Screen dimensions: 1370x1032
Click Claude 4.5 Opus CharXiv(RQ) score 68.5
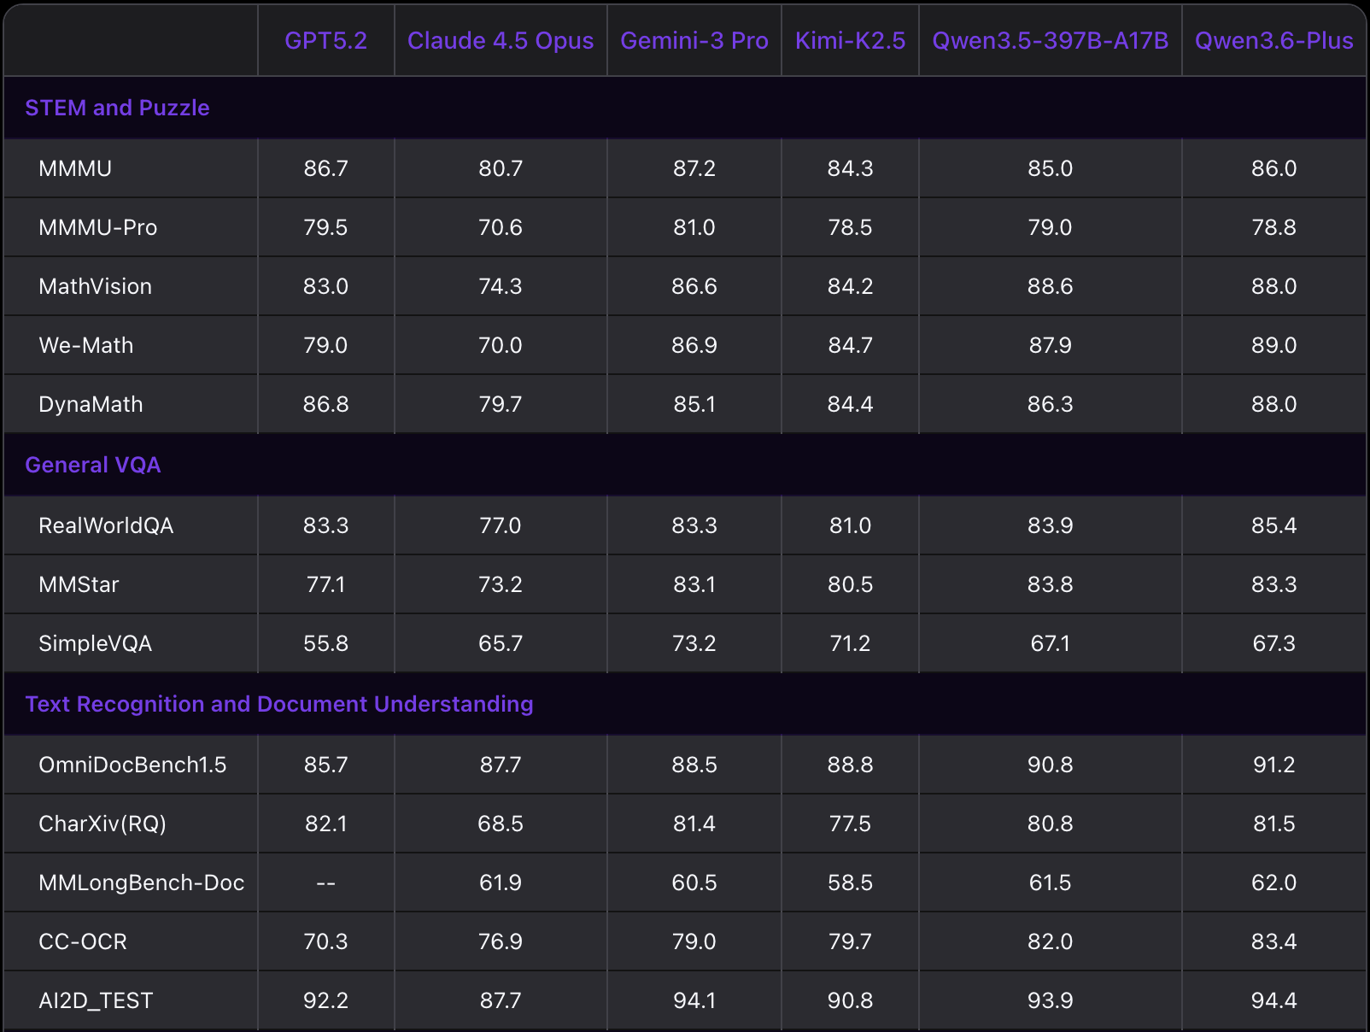pos(501,824)
